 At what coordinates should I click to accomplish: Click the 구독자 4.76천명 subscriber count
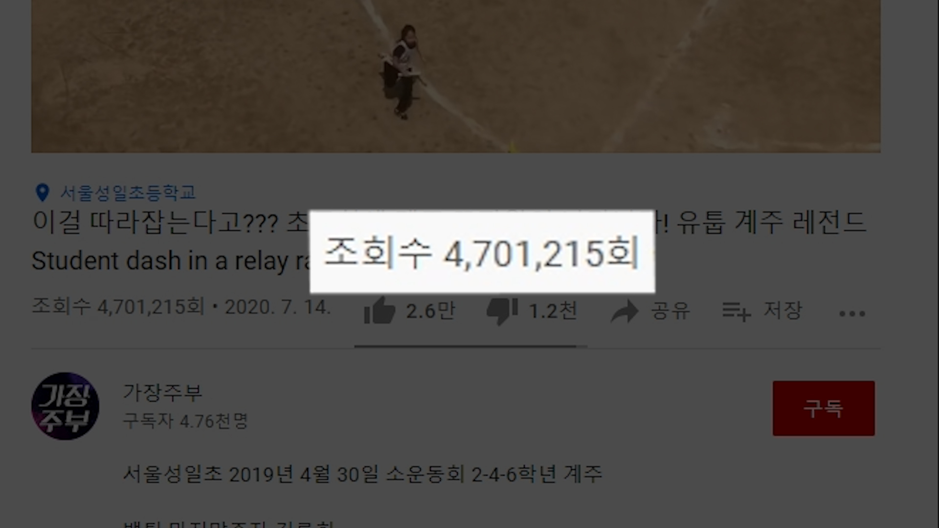click(185, 420)
